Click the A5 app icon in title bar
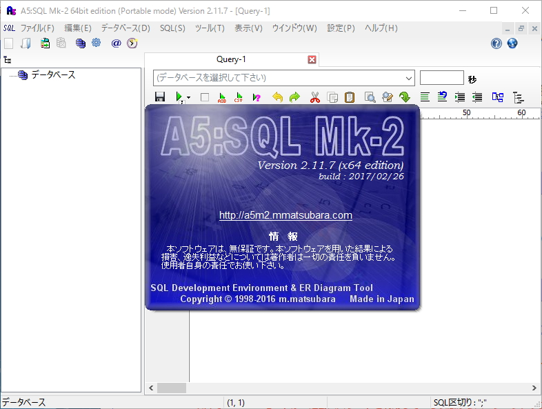The height and width of the screenshot is (409, 542). coord(11,11)
